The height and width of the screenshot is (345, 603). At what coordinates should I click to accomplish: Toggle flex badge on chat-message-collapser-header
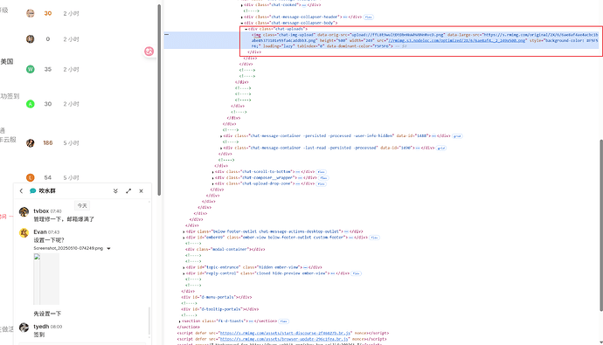pyautogui.click(x=369, y=17)
